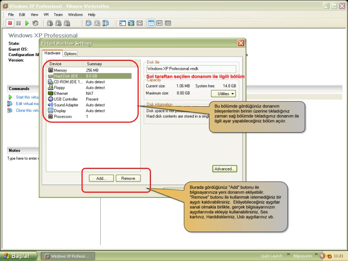Click the Clone this virtual machine link
Viewport: 348px width, 261px height.
pyautogui.click(x=27, y=110)
